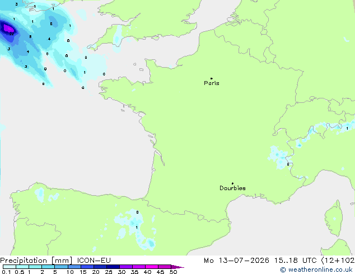Select the 'ICON-EU' model name text
355x274 pixels.
click(94, 261)
